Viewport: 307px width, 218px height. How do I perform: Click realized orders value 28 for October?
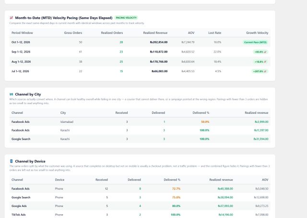(x=121, y=42)
